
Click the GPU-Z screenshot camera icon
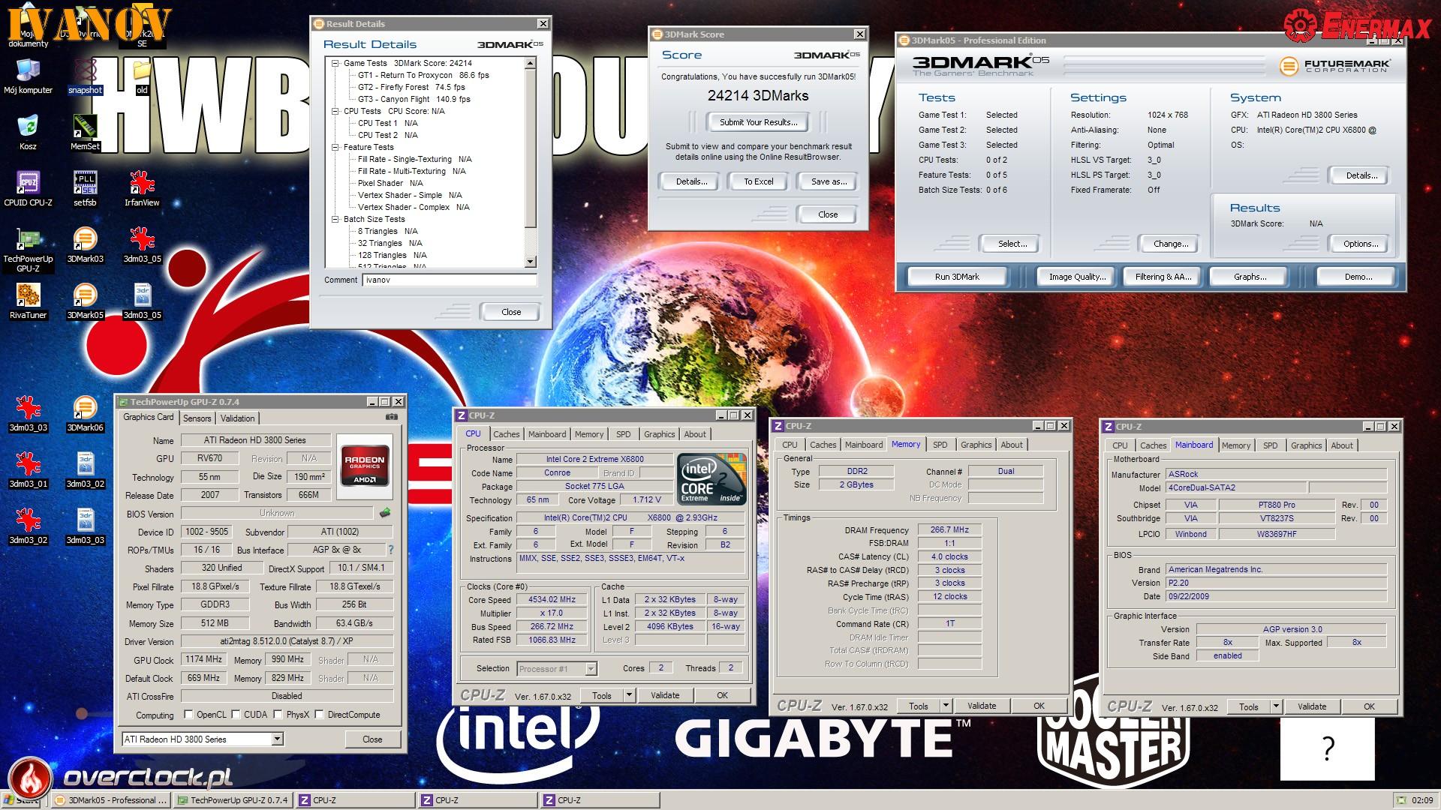click(x=391, y=418)
